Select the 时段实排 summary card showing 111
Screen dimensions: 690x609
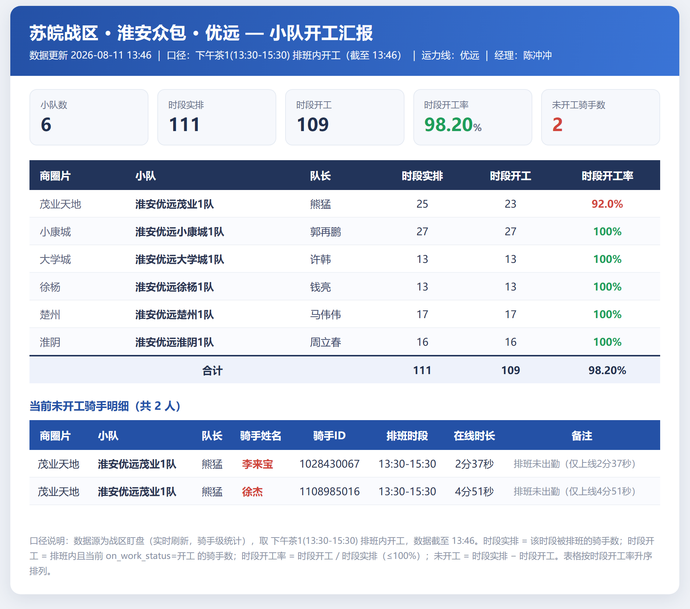217,117
